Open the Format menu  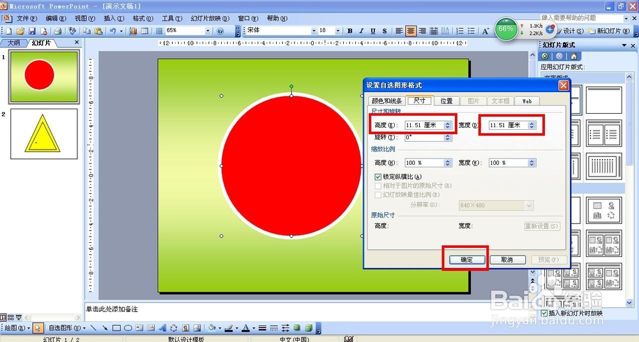[x=142, y=19]
